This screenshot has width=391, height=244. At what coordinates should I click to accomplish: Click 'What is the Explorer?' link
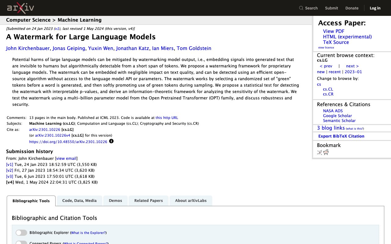pyautogui.click(x=88, y=233)
